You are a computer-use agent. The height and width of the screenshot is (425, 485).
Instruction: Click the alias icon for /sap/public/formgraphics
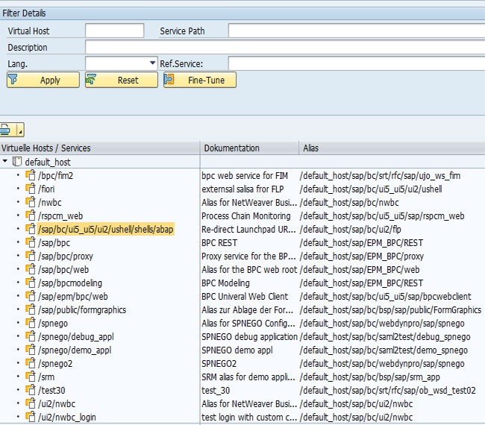coord(31,309)
